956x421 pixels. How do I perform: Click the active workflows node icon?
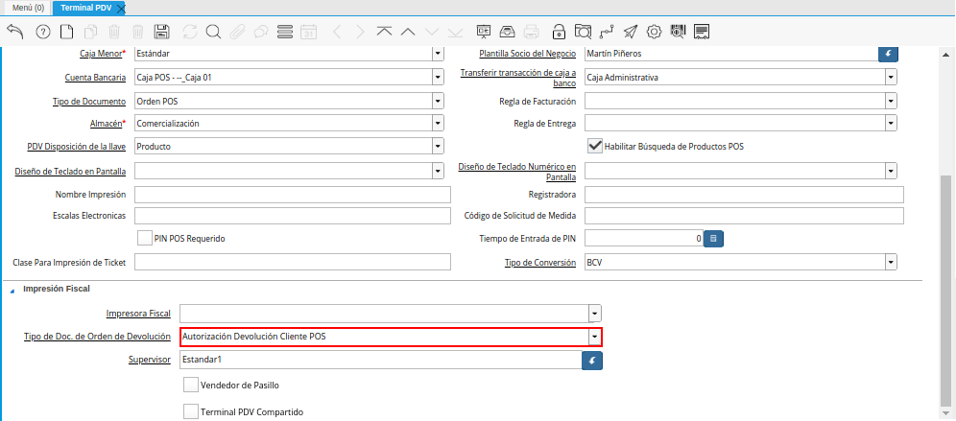point(607,32)
